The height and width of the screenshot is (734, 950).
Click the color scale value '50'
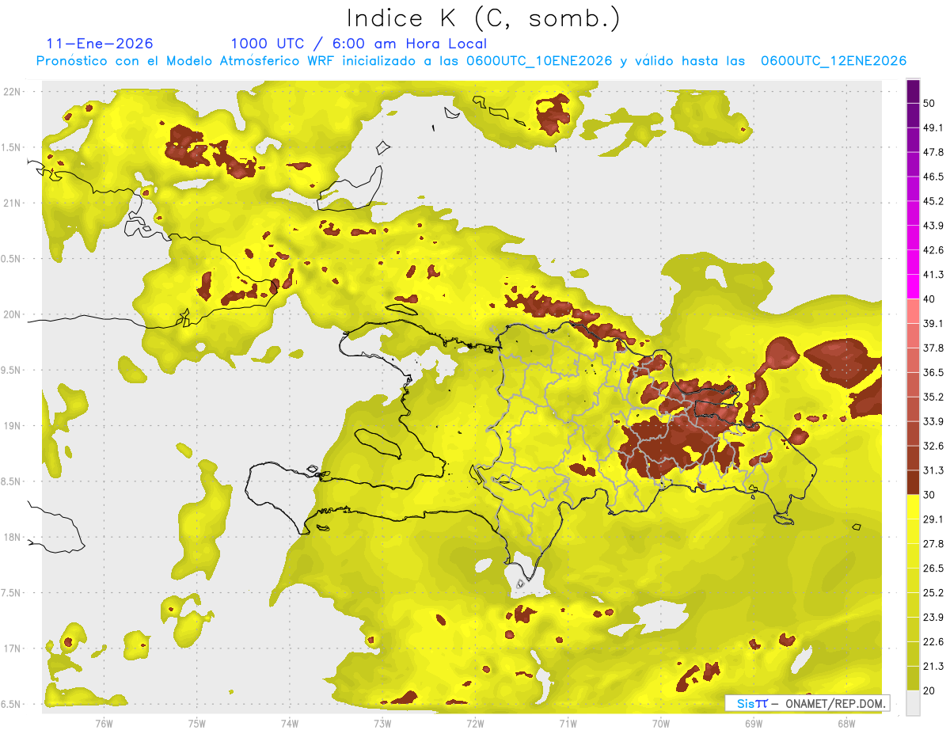click(x=929, y=103)
